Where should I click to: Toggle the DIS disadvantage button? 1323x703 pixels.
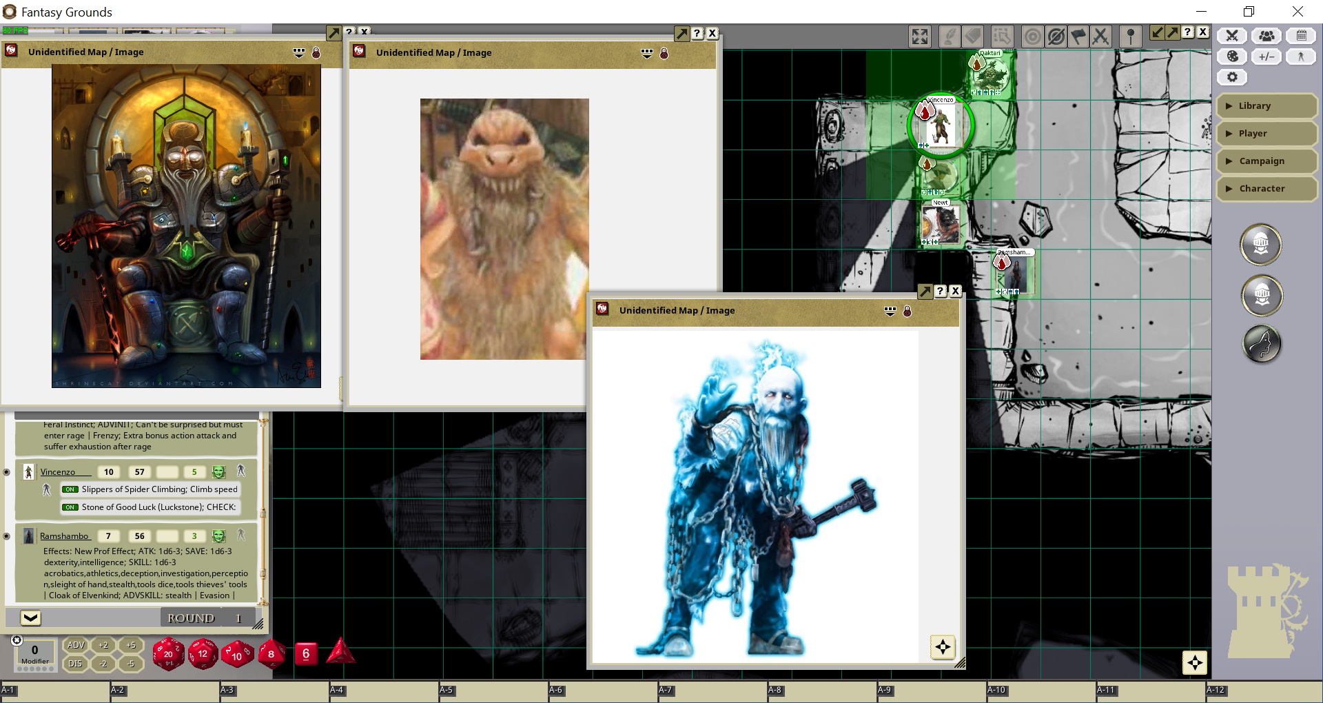75,664
